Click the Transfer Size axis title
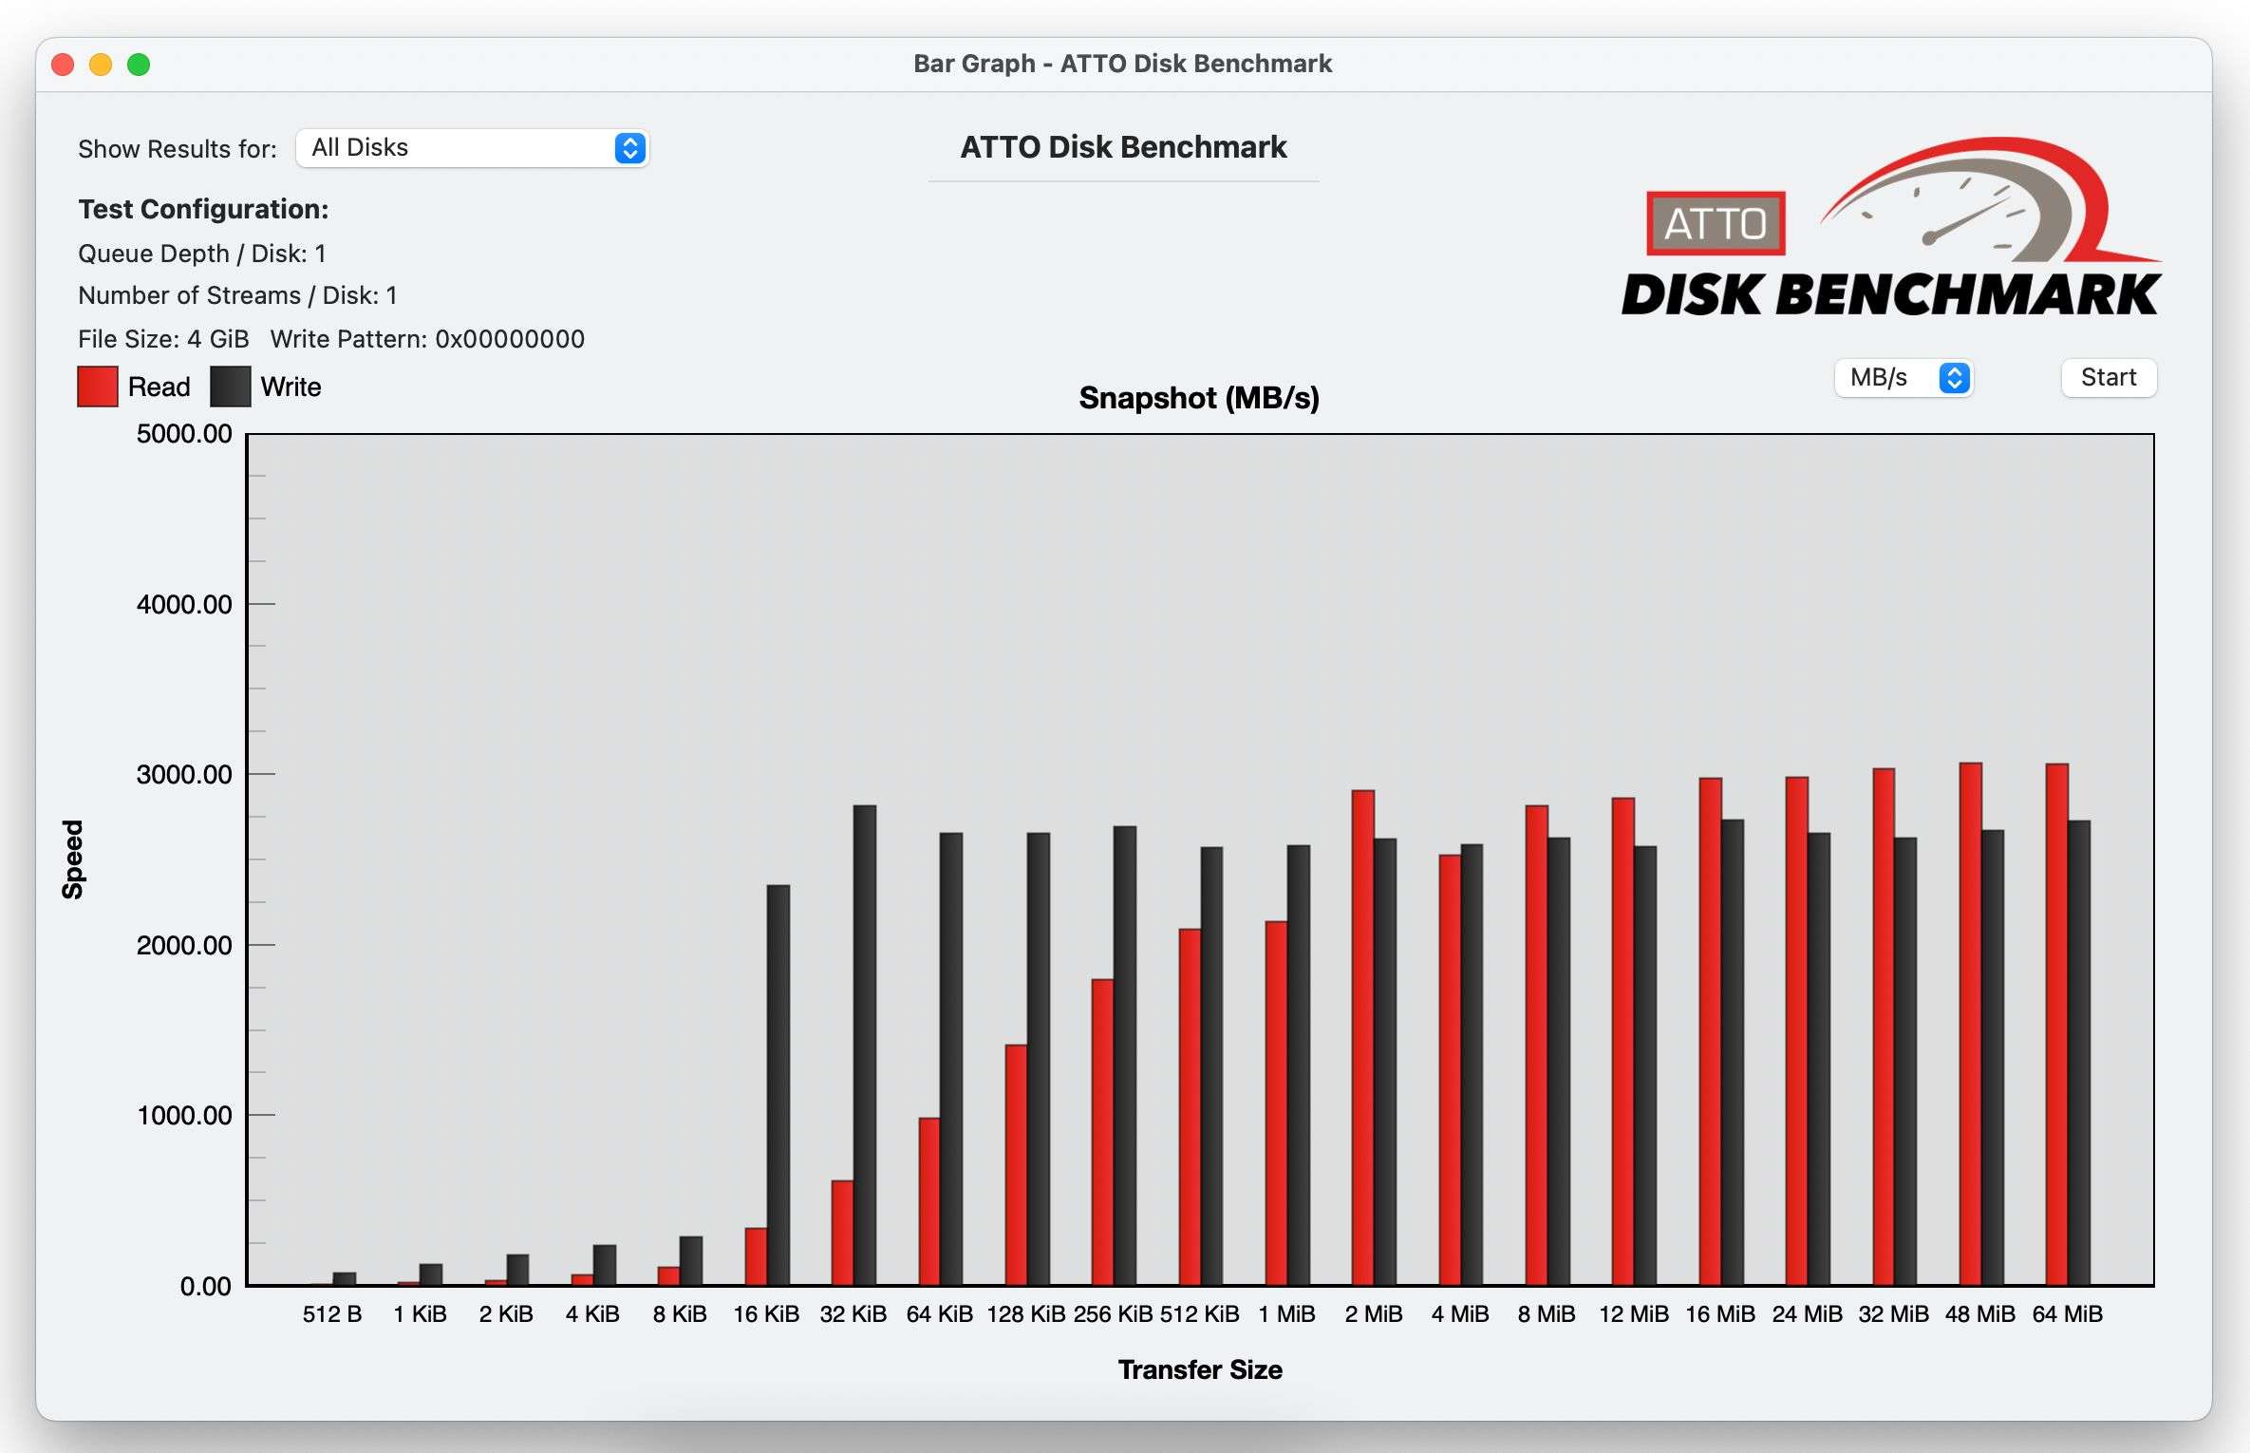The width and height of the screenshot is (2250, 1453). coord(1200,1369)
